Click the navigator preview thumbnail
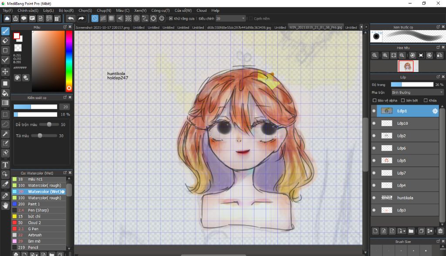 (x=408, y=66)
